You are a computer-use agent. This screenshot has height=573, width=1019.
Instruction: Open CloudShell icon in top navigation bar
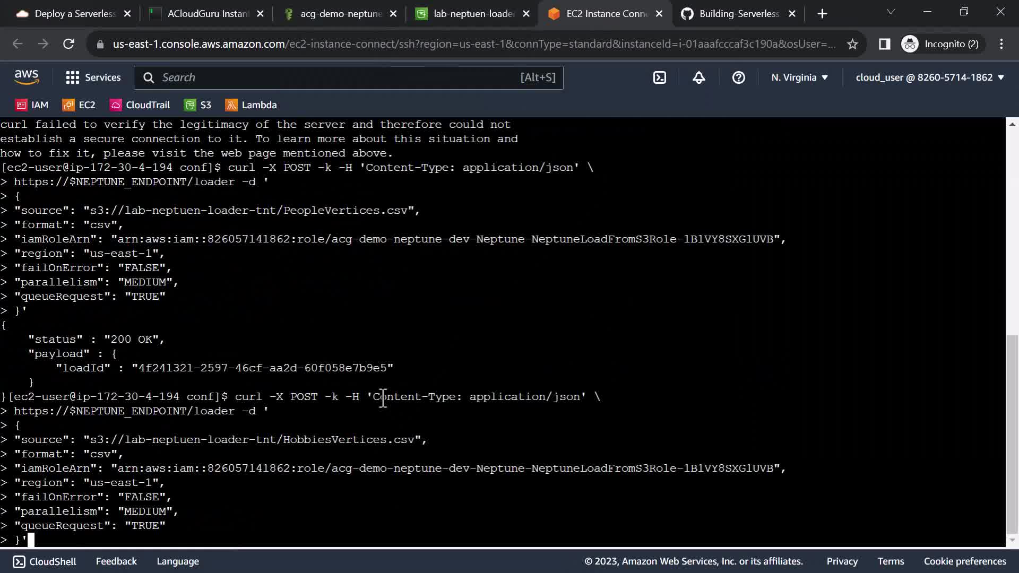click(x=659, y=77)
